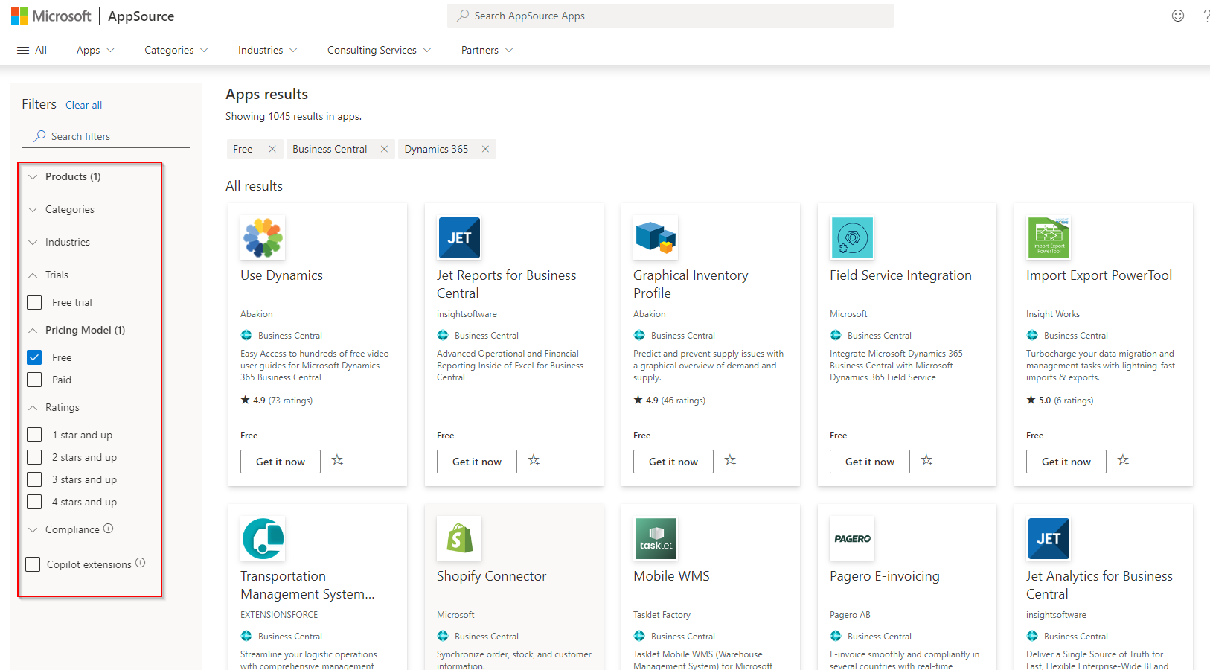
Task: Open Shopify Connector app title
Action: [x=491, y=576]
